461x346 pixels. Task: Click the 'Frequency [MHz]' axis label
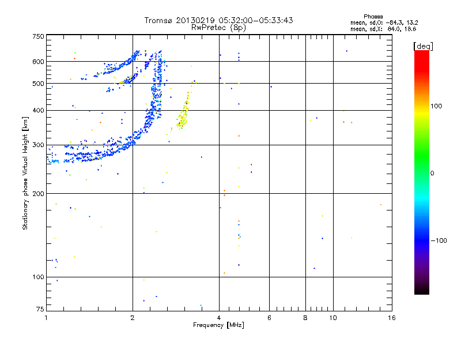(x=218, y=325)
